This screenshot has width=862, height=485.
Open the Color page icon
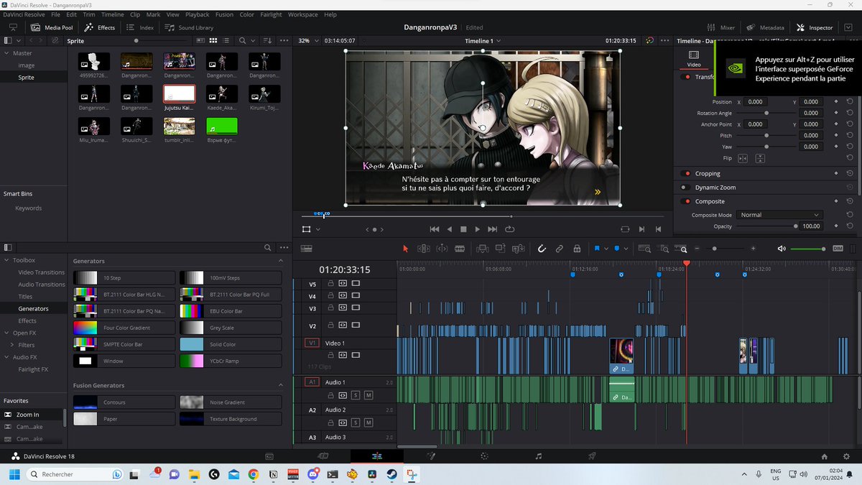click(x=485, y=456)
